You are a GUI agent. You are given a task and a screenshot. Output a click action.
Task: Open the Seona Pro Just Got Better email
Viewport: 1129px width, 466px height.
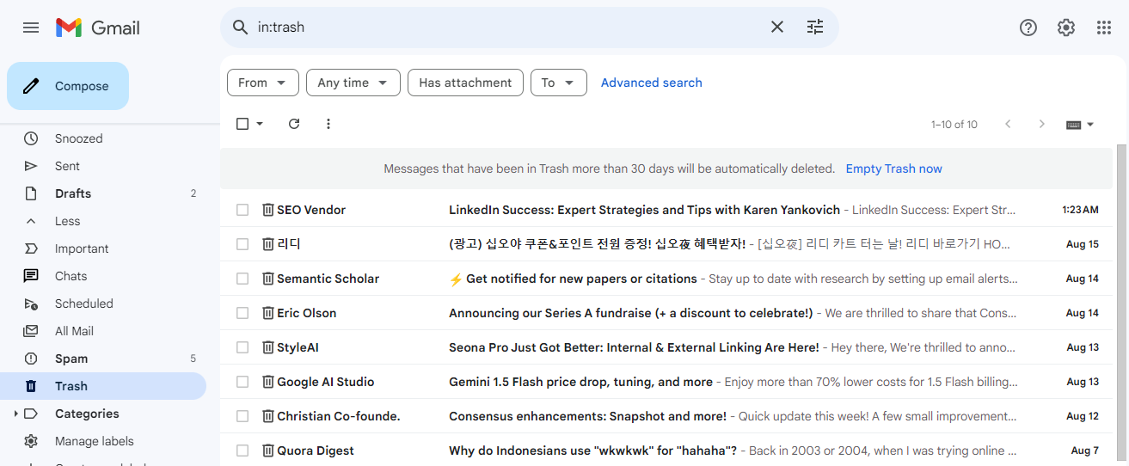click(x=667, y=347)
